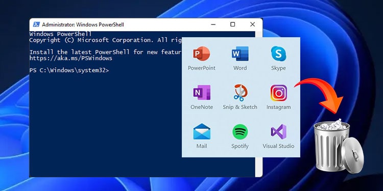Open the Mail envelope icon

[202, 131]
